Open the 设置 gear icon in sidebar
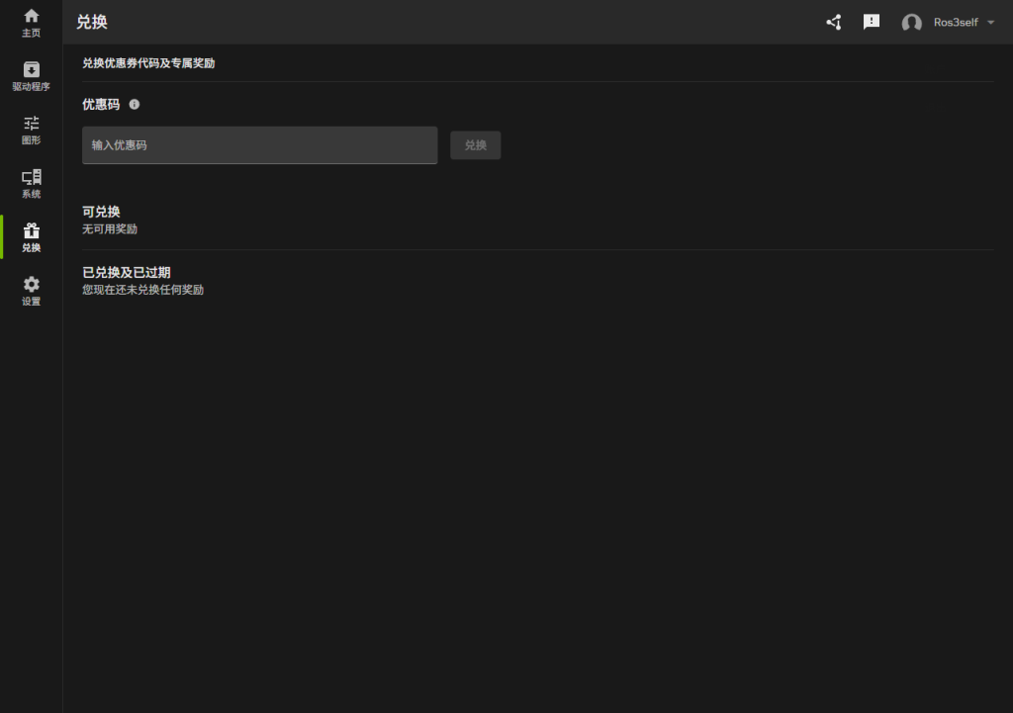Viewport: 1013px width, 713px height. (x=31, y=285)
